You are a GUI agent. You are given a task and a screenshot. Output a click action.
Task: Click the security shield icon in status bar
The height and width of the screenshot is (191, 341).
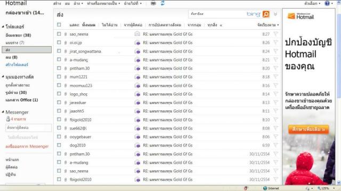246,188
